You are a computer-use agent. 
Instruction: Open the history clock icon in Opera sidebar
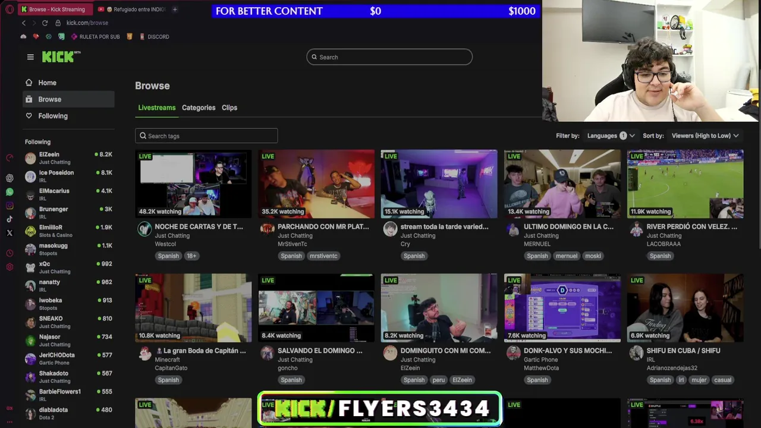pyautogui.click(x=10, y=253)
